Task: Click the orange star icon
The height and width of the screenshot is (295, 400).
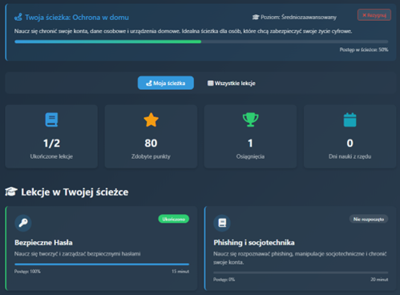Action: point(151,119)
